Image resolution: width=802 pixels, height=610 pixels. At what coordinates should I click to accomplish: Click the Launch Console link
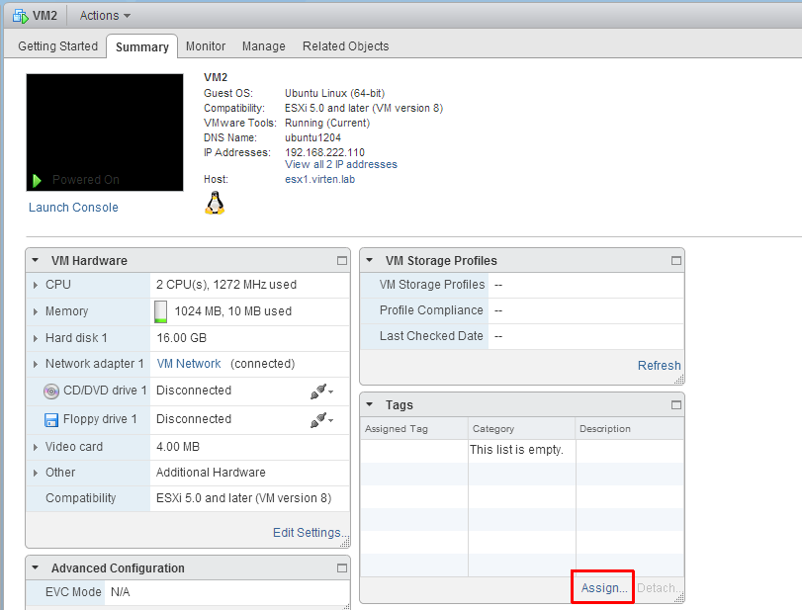[x=73, y=207]
